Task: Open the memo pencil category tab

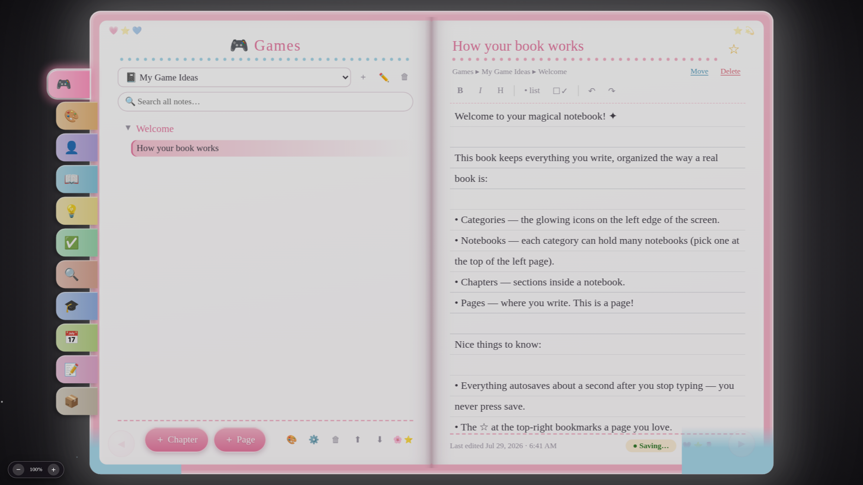Action: (77, 369)
